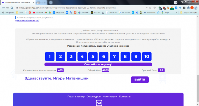Screen dimensions: 199x106
Task: Go back with the browser back arrow
Action: tap(3, 8)
